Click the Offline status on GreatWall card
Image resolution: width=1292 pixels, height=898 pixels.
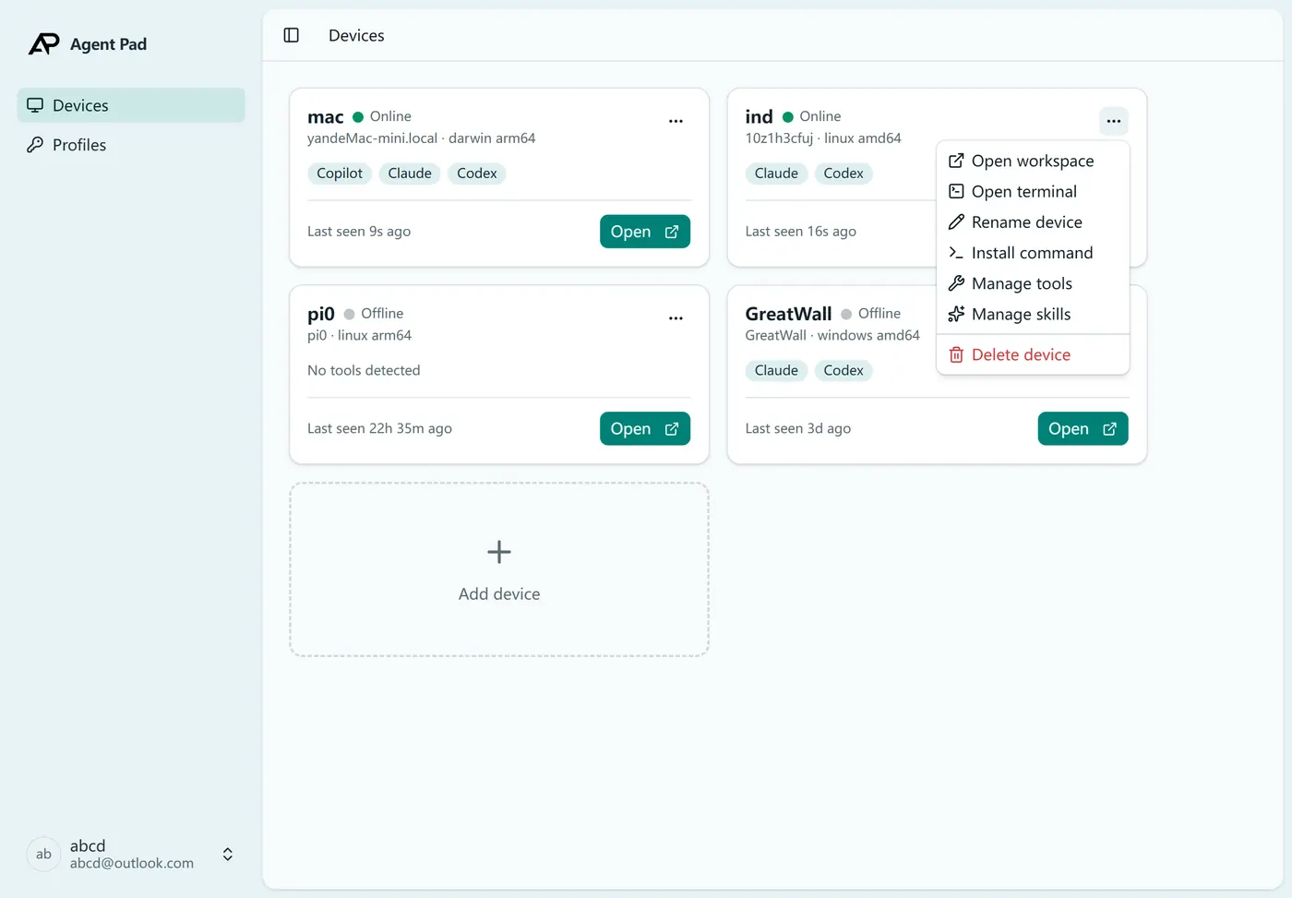[871, 314]
